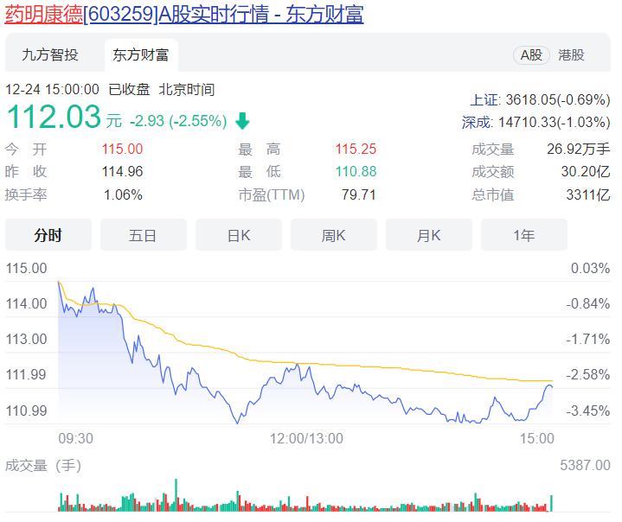Screen dimensions: 622x522
Task: Click the 15:00 time axis label
Action: [537, 438]
